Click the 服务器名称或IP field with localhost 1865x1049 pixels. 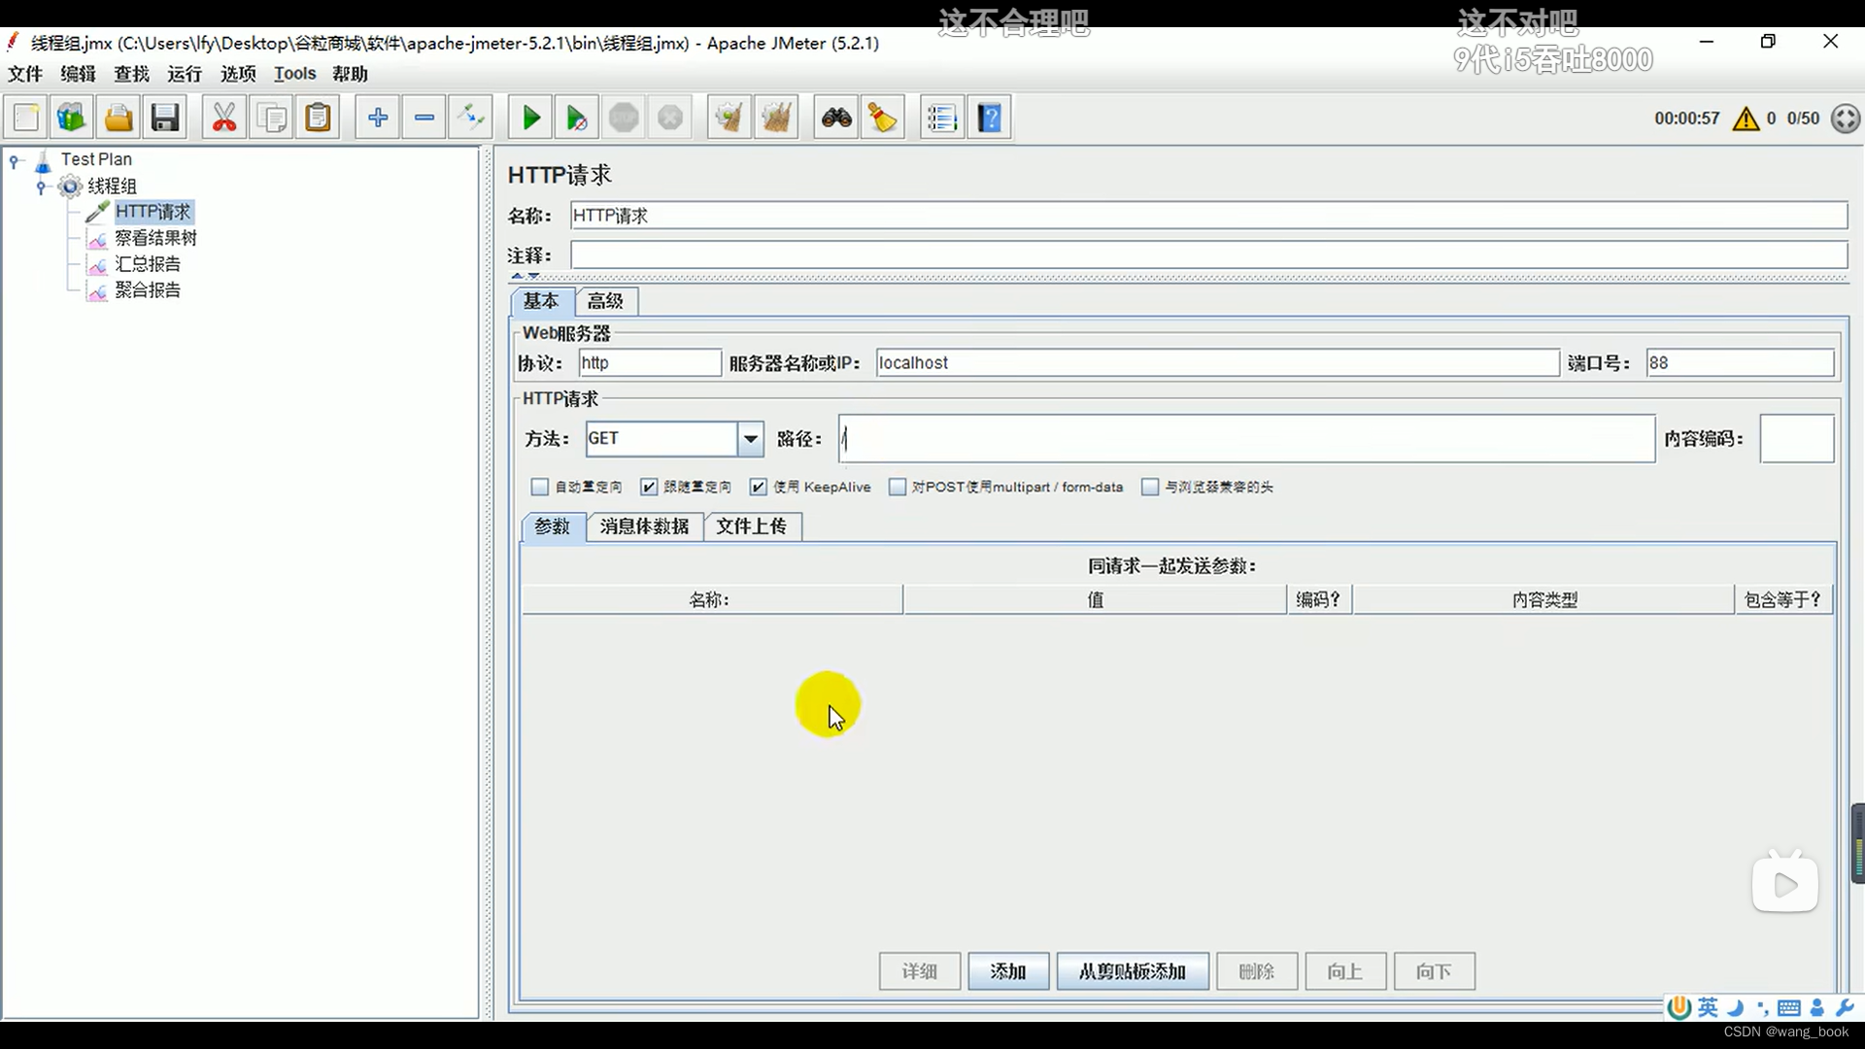coord(1217,363)
